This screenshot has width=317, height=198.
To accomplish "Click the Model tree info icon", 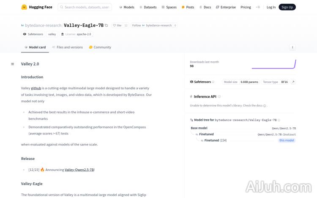I will tap(279, 120).
